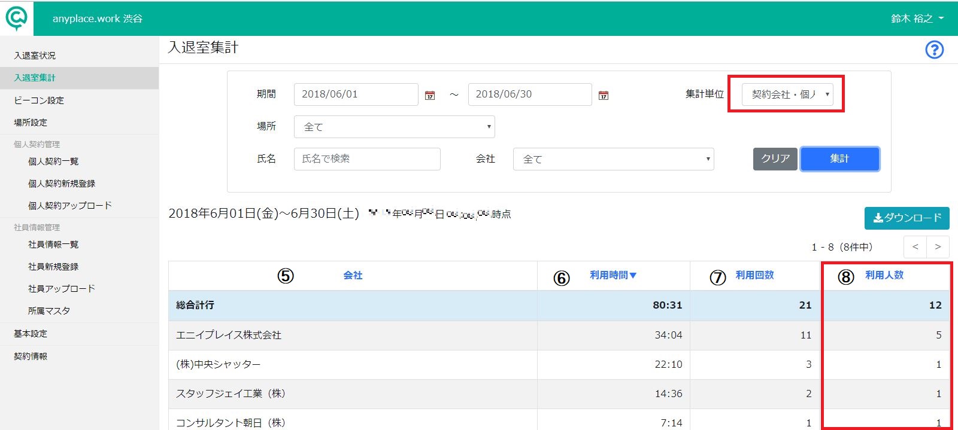The image size is (958, 430).
Task: Focus the 氏名で検索 input field
Action: (x=367, y=159)
